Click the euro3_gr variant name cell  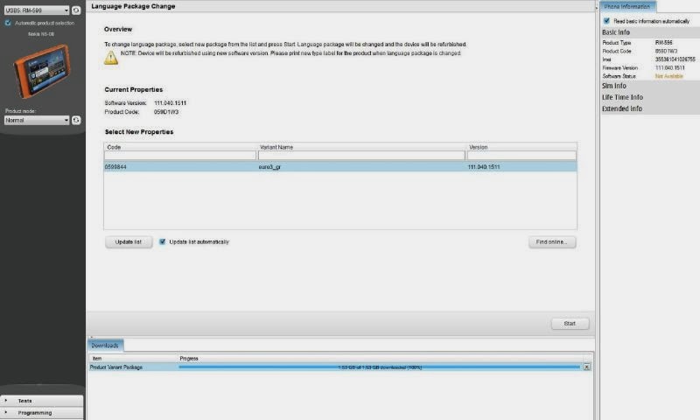269,167
